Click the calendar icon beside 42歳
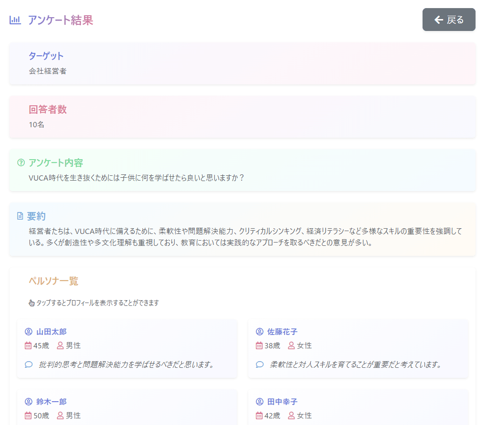487x425 pixels. point(259,415)
